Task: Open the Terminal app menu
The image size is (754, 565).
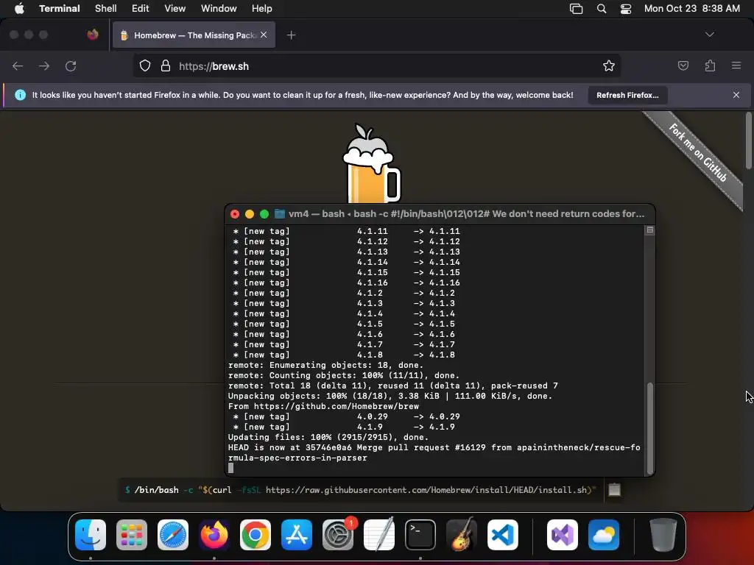Action: pyautogui.click(x=59, y=8)
